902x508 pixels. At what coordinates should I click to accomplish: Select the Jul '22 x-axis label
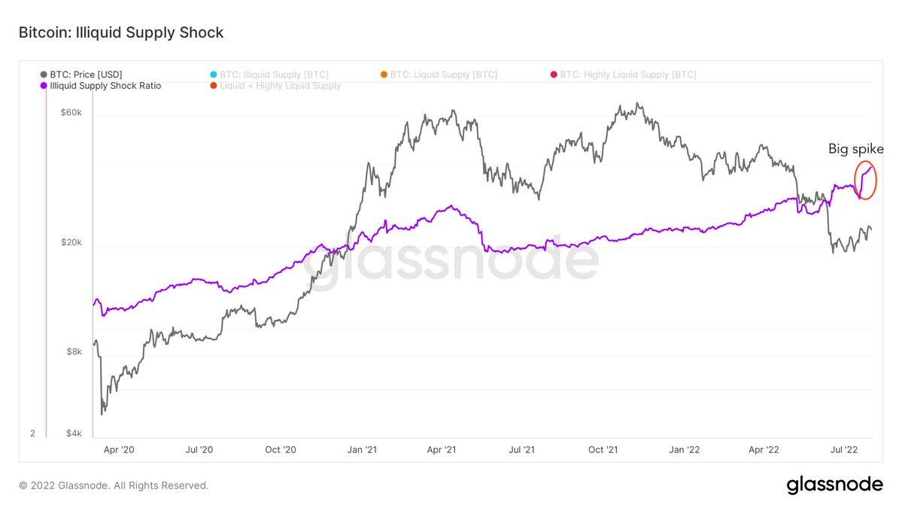tap(844, 450)
